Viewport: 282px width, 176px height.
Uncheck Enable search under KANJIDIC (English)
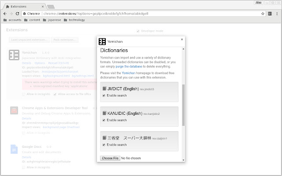click(x=104, y=120)
